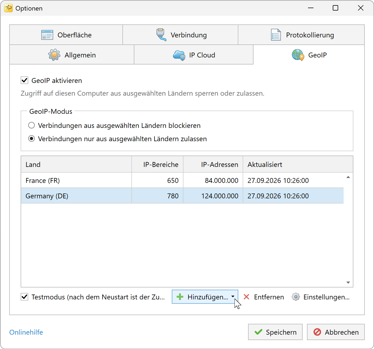
Task: Close the Optionen window
Action: pos(360,8)
